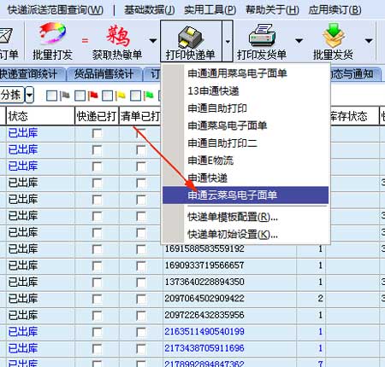This screenshot has height=367, width=385.
Task: Switch to 货品销售统计 tab
Action: coord(104,74)
